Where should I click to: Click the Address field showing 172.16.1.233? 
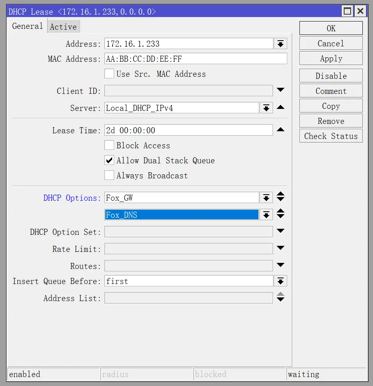click(x=189, y=44)
